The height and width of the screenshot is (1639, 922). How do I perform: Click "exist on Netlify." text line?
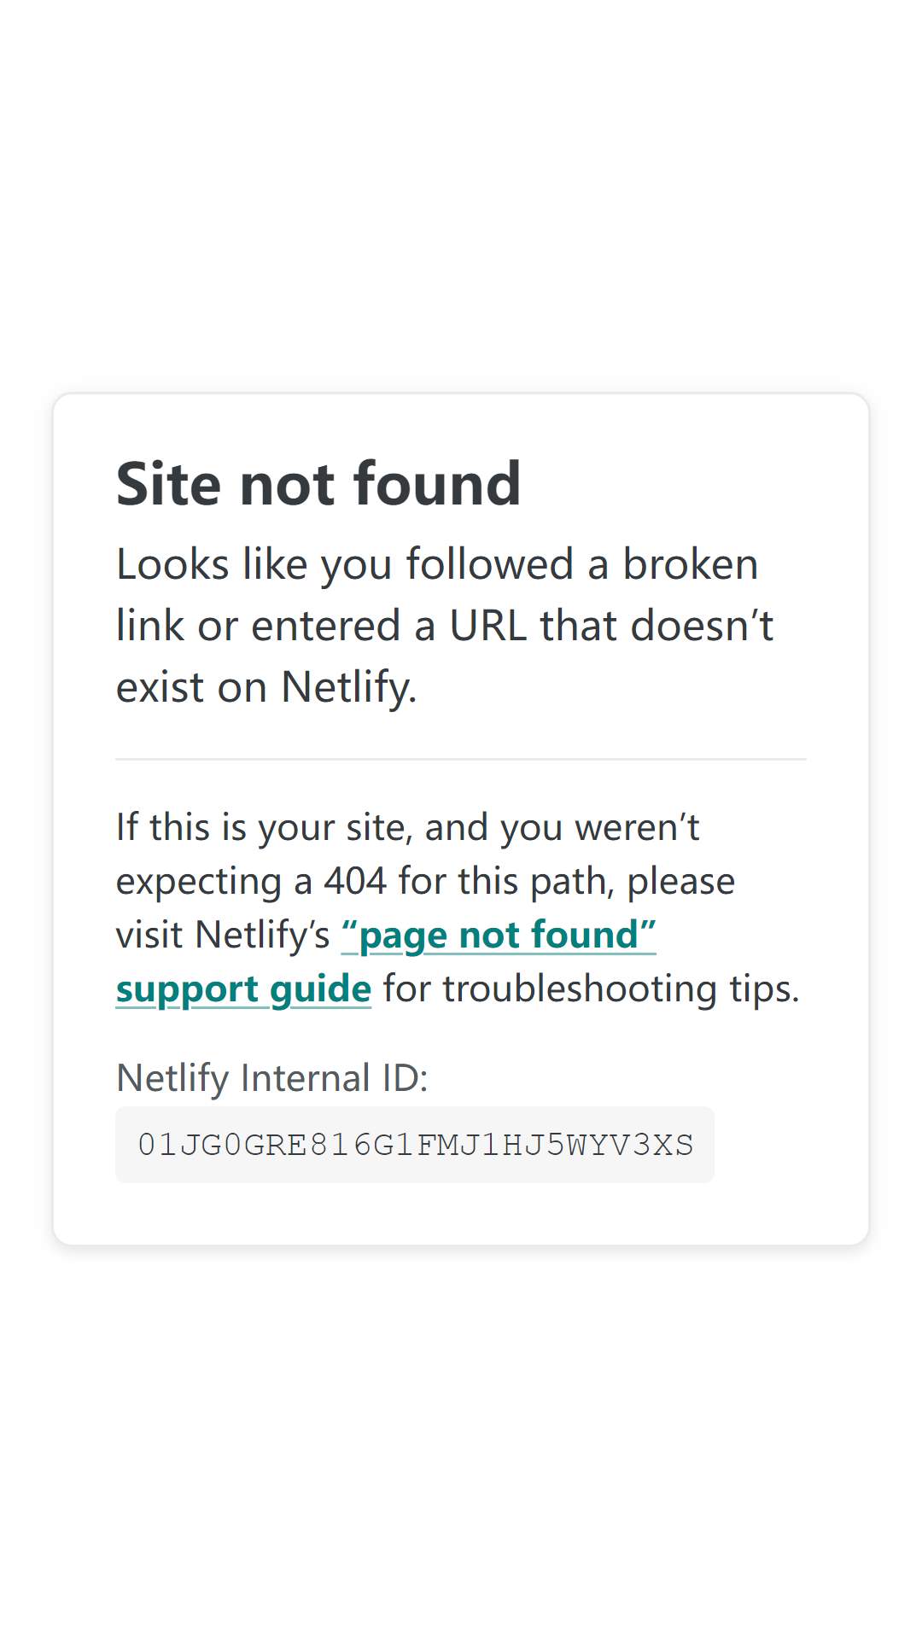266,687
